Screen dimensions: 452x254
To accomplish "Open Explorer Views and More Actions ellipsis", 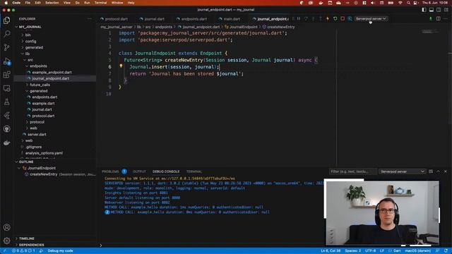I will coord(90,19).
